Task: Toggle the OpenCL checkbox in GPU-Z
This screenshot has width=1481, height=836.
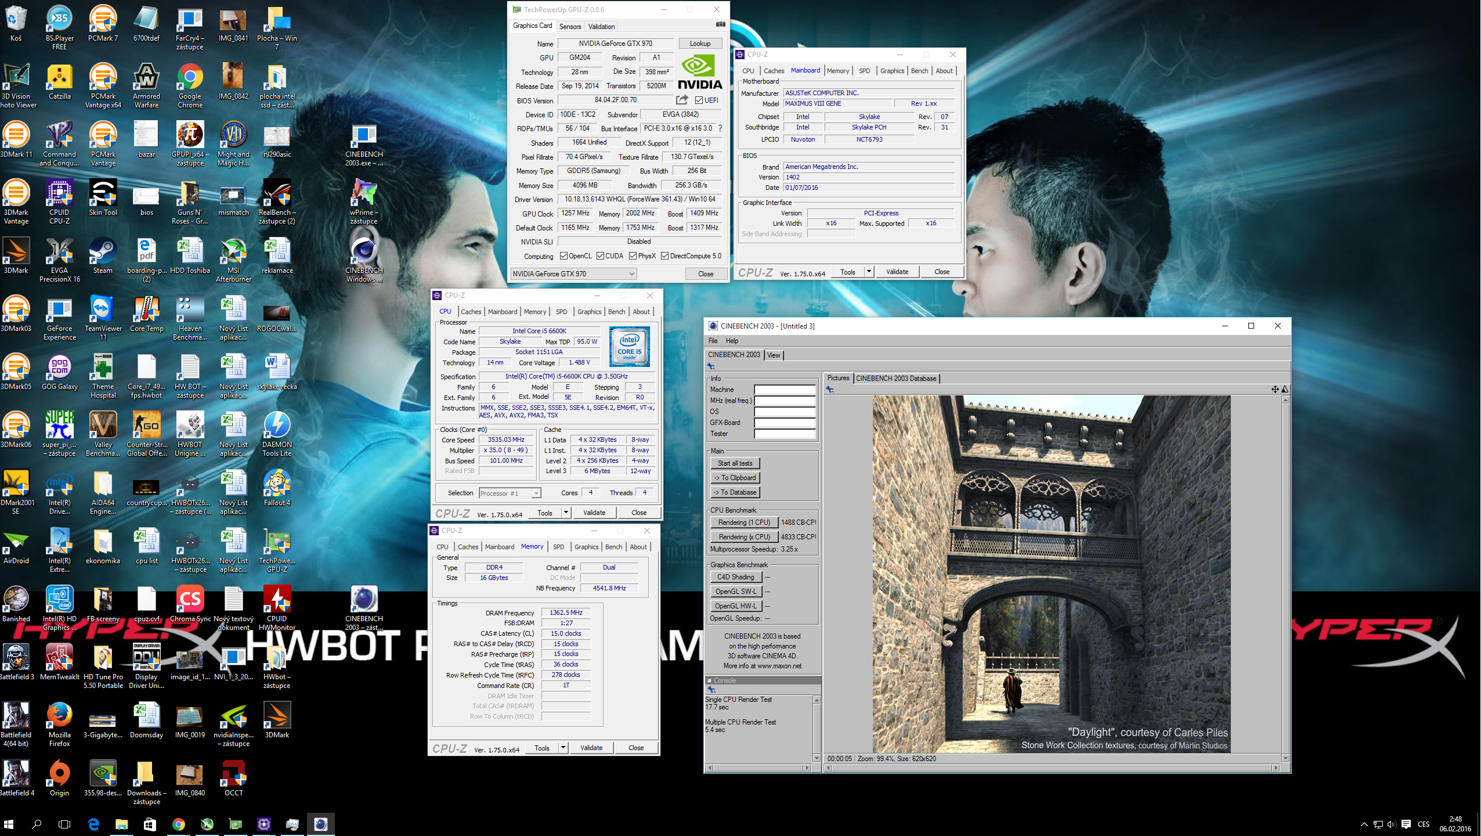Action: point(563,256)
